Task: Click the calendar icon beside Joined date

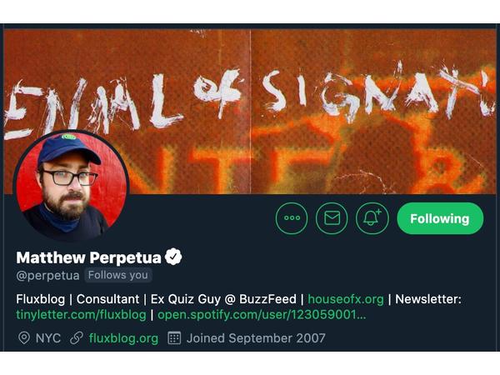Action: pos(174,338)
